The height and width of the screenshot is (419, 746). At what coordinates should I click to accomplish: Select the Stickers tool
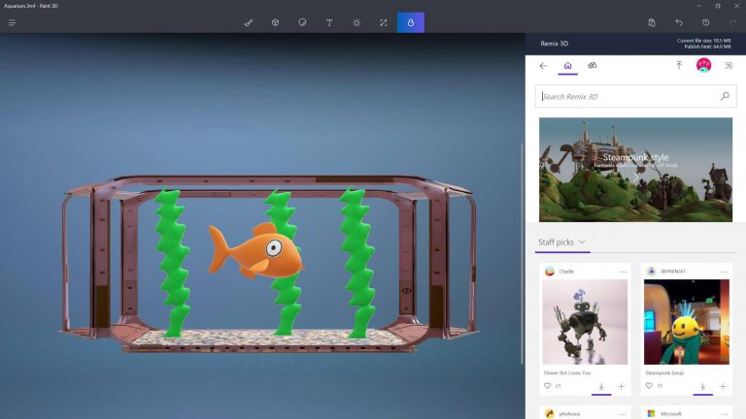coord(302,22)
